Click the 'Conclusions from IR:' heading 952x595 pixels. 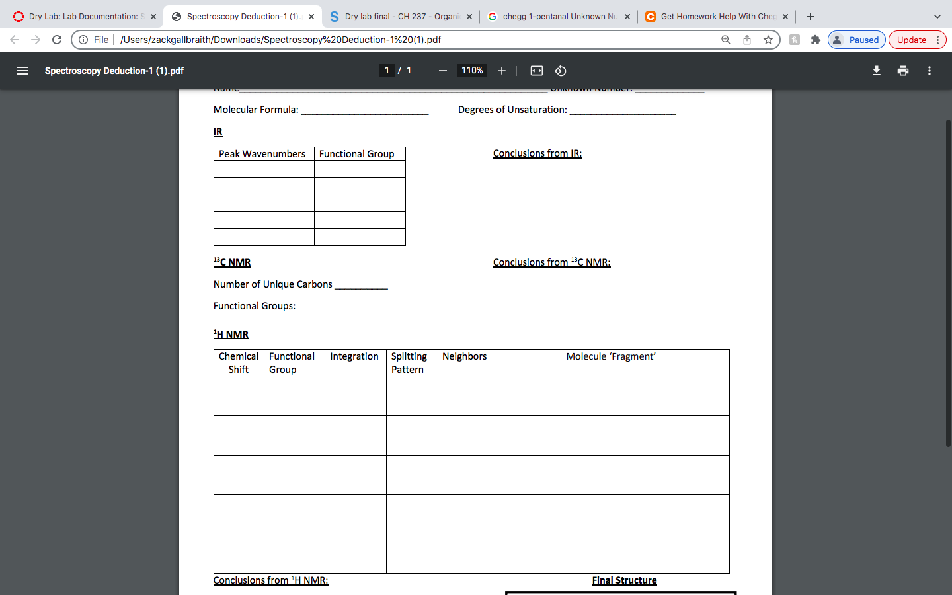(537, 153)
